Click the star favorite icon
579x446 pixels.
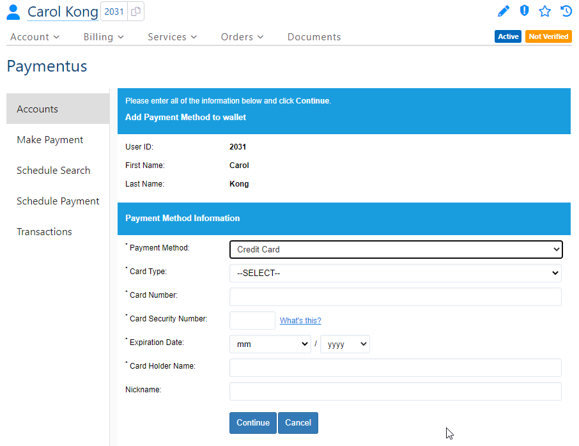[544, 11]
